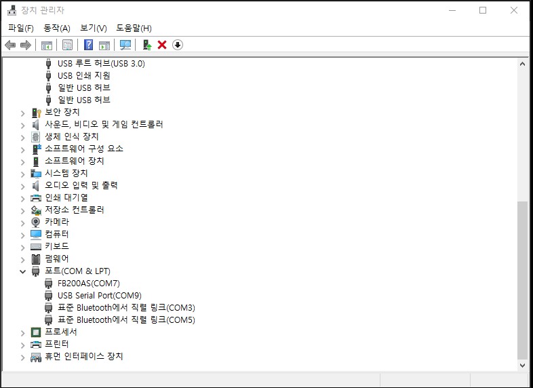This screenshot has height=388, width=533.
Task: Open the 동작(A) menu
Action: tap(56, 28)
